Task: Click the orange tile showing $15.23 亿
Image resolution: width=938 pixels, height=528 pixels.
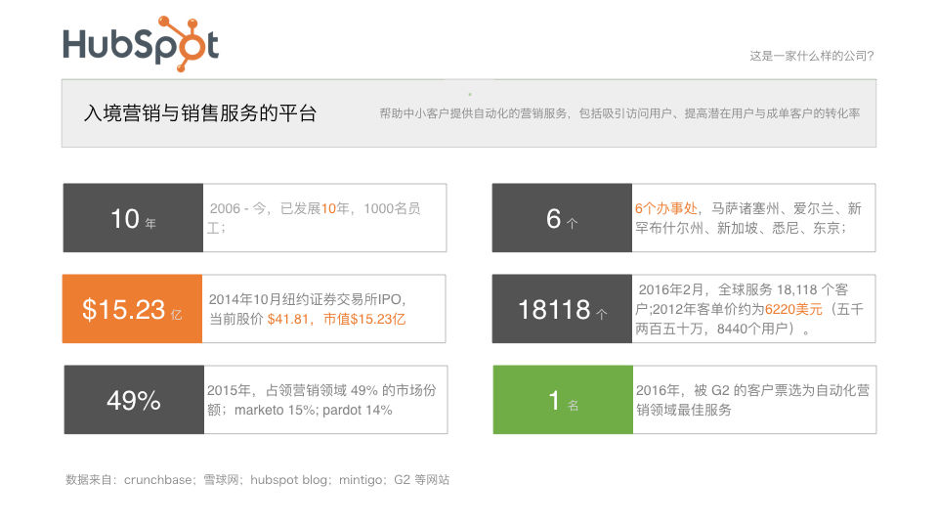Action: click(132, 309)
